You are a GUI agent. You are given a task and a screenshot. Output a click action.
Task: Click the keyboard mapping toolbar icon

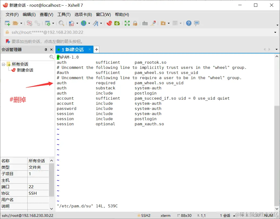pyautogui.click(x=145, y=23)
